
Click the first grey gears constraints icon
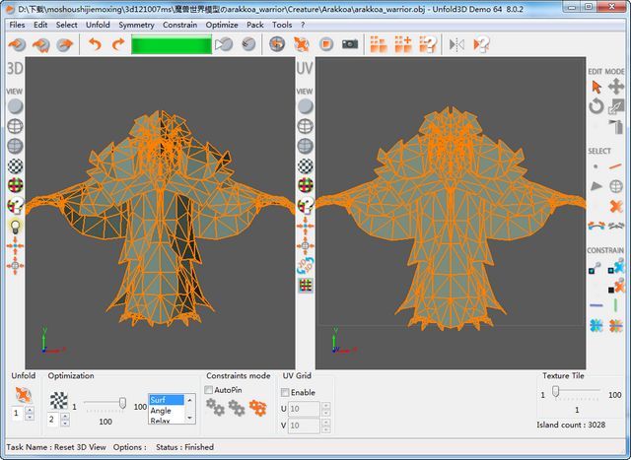[x=215, y=407]
